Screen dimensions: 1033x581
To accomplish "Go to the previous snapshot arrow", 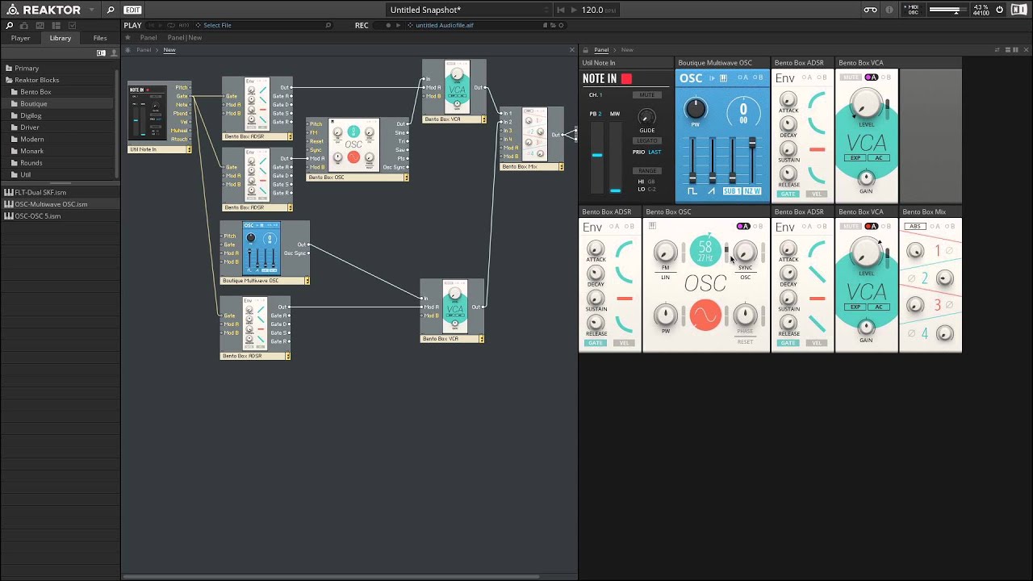I will [561, 10].
